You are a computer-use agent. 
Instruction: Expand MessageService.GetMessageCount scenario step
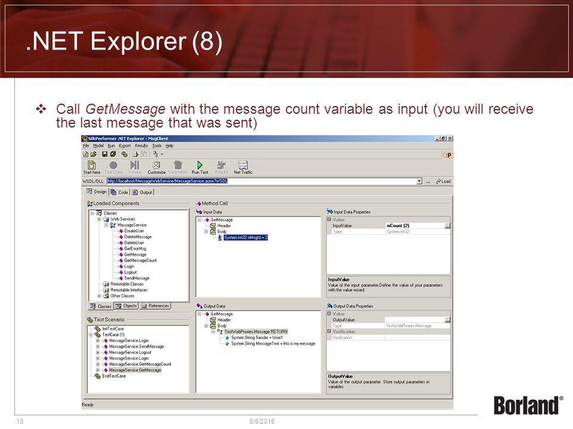coord(97,364)
